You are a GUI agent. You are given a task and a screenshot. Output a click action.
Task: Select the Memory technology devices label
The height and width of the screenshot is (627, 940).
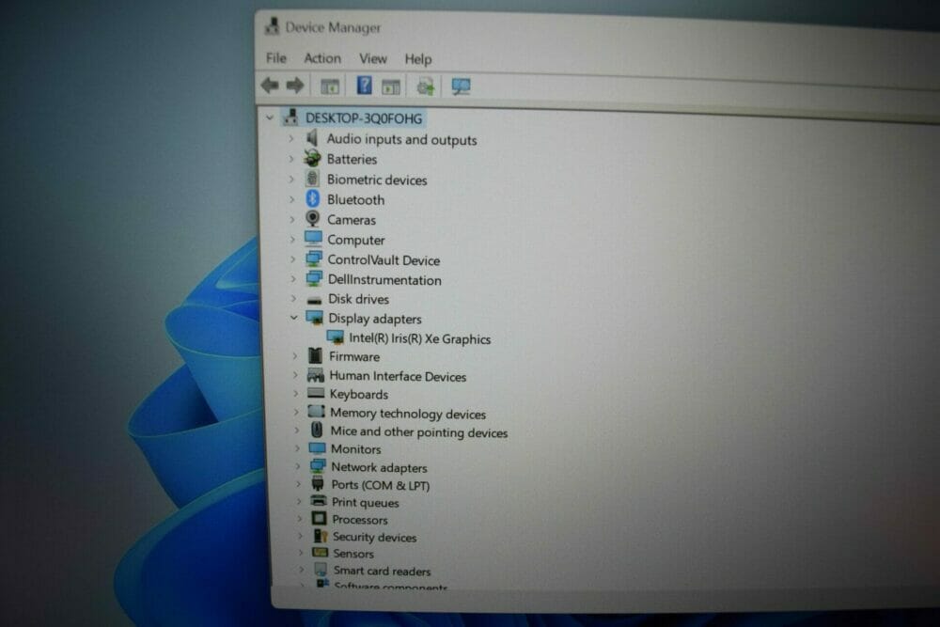pyautogui.click(x=408, y=414)
